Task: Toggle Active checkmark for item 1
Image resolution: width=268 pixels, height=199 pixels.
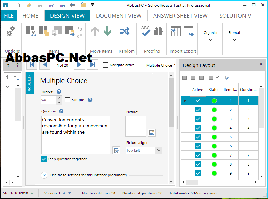Action: (198, 101)
